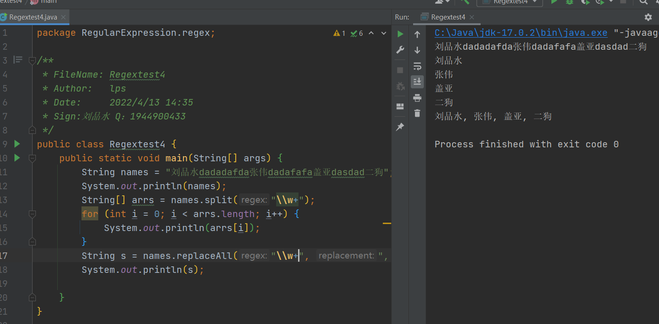Toggle soft-wrap in the Run console
The height and width of the screenshot is (324, 659).
click(417, 66)
